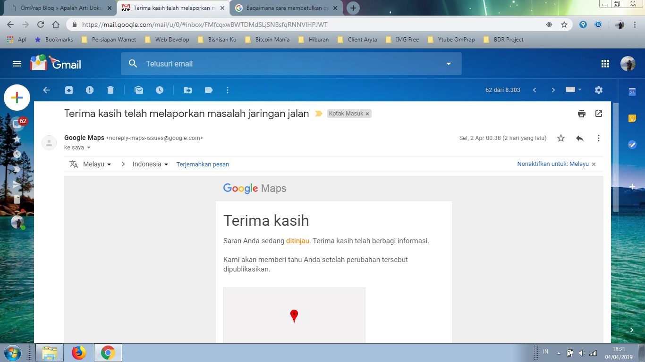Screen dimensions: 645x362
Task: Click the Compose plus button
Action: tap(17, 98)
